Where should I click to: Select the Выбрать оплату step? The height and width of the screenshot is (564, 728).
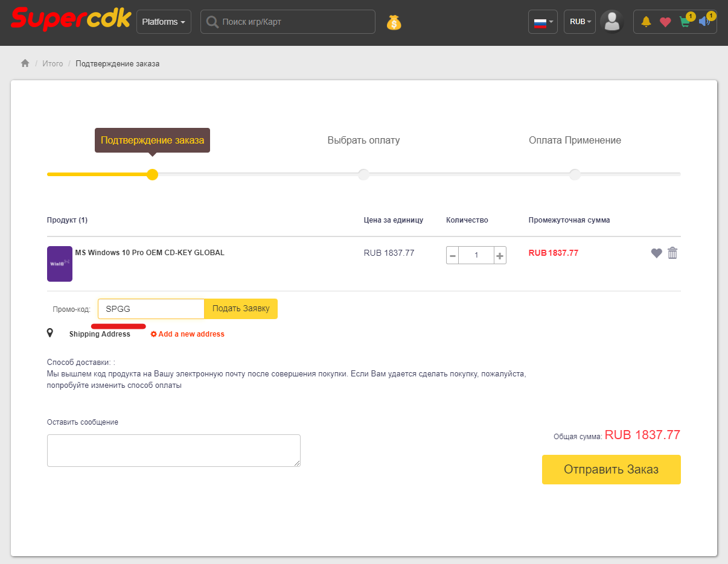coord(363,140)
